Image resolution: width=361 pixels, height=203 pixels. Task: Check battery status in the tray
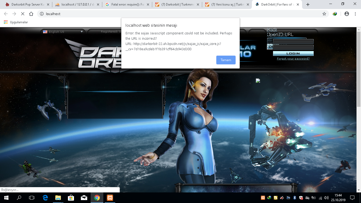tap(314, 198)
